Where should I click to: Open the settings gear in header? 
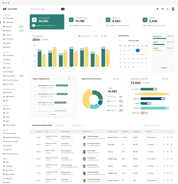(x=168, y=9)
